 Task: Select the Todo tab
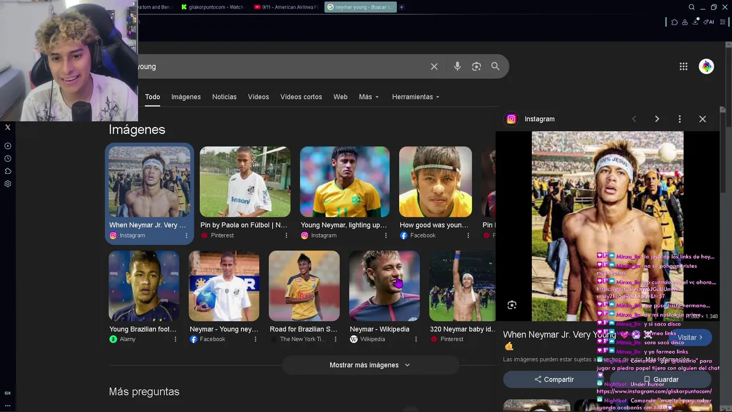152,97
